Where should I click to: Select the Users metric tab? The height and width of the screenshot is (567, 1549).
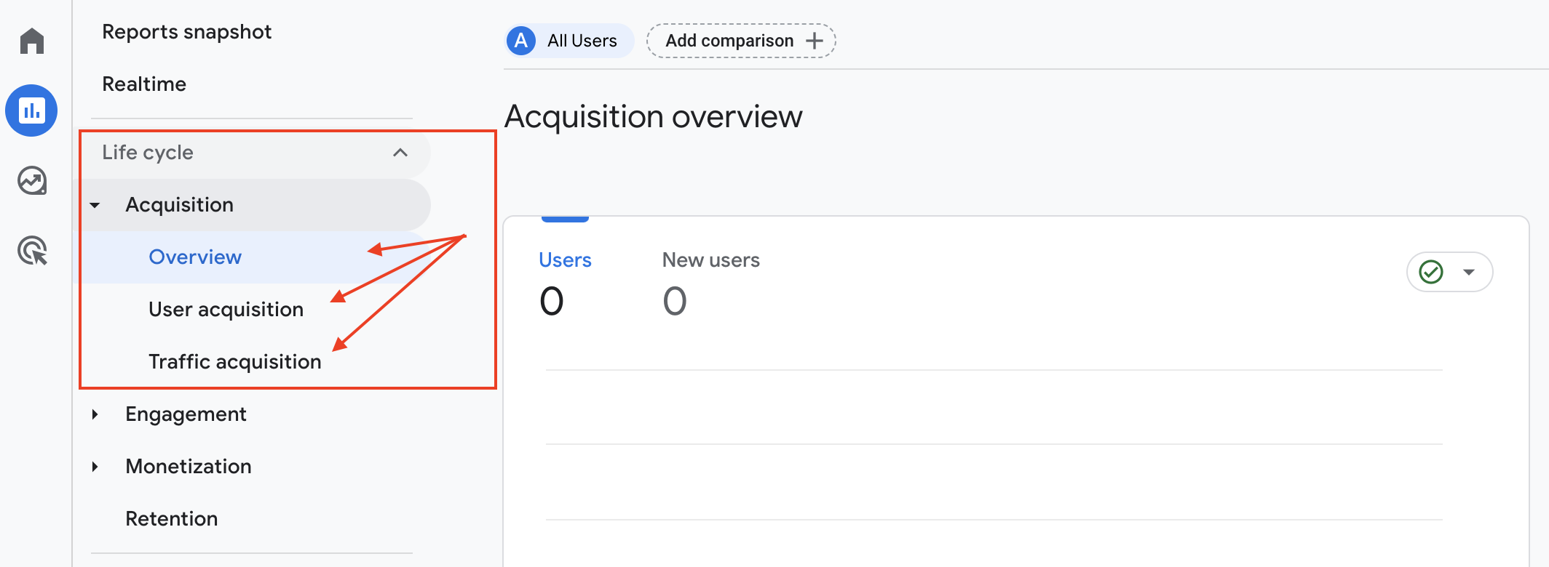(565, 283)
